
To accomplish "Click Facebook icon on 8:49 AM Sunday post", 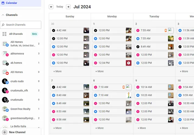I will click(x=53, y=103).
